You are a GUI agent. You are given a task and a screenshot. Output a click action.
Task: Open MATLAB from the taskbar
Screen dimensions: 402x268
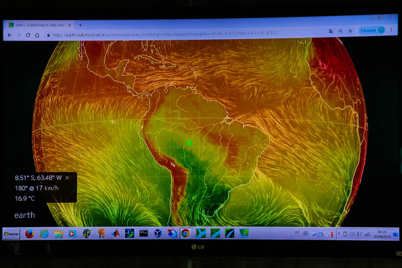115,233
